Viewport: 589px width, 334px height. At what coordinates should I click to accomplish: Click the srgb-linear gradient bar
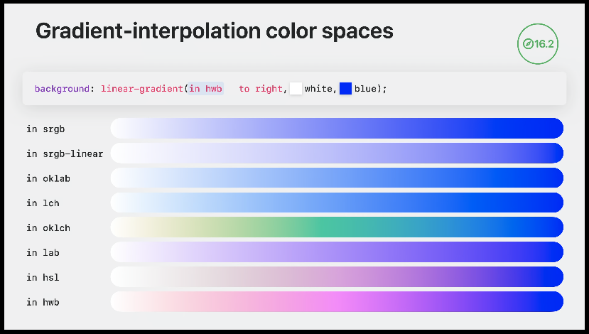coord(337,153)
